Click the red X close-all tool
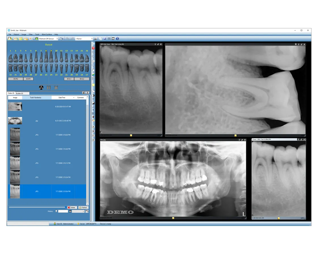 (x=93, y=48)
